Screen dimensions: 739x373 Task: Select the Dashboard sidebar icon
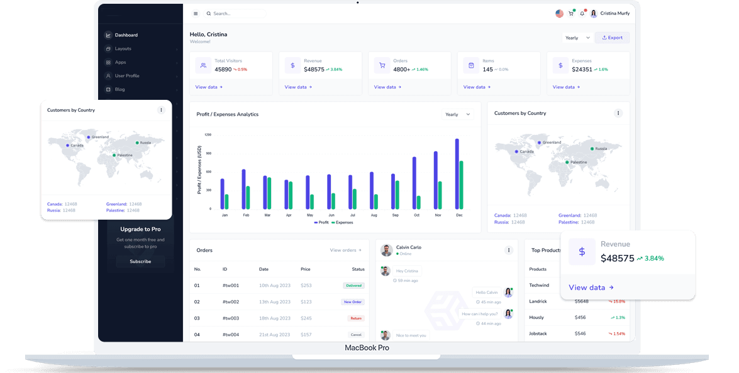(x=109, y=35)
